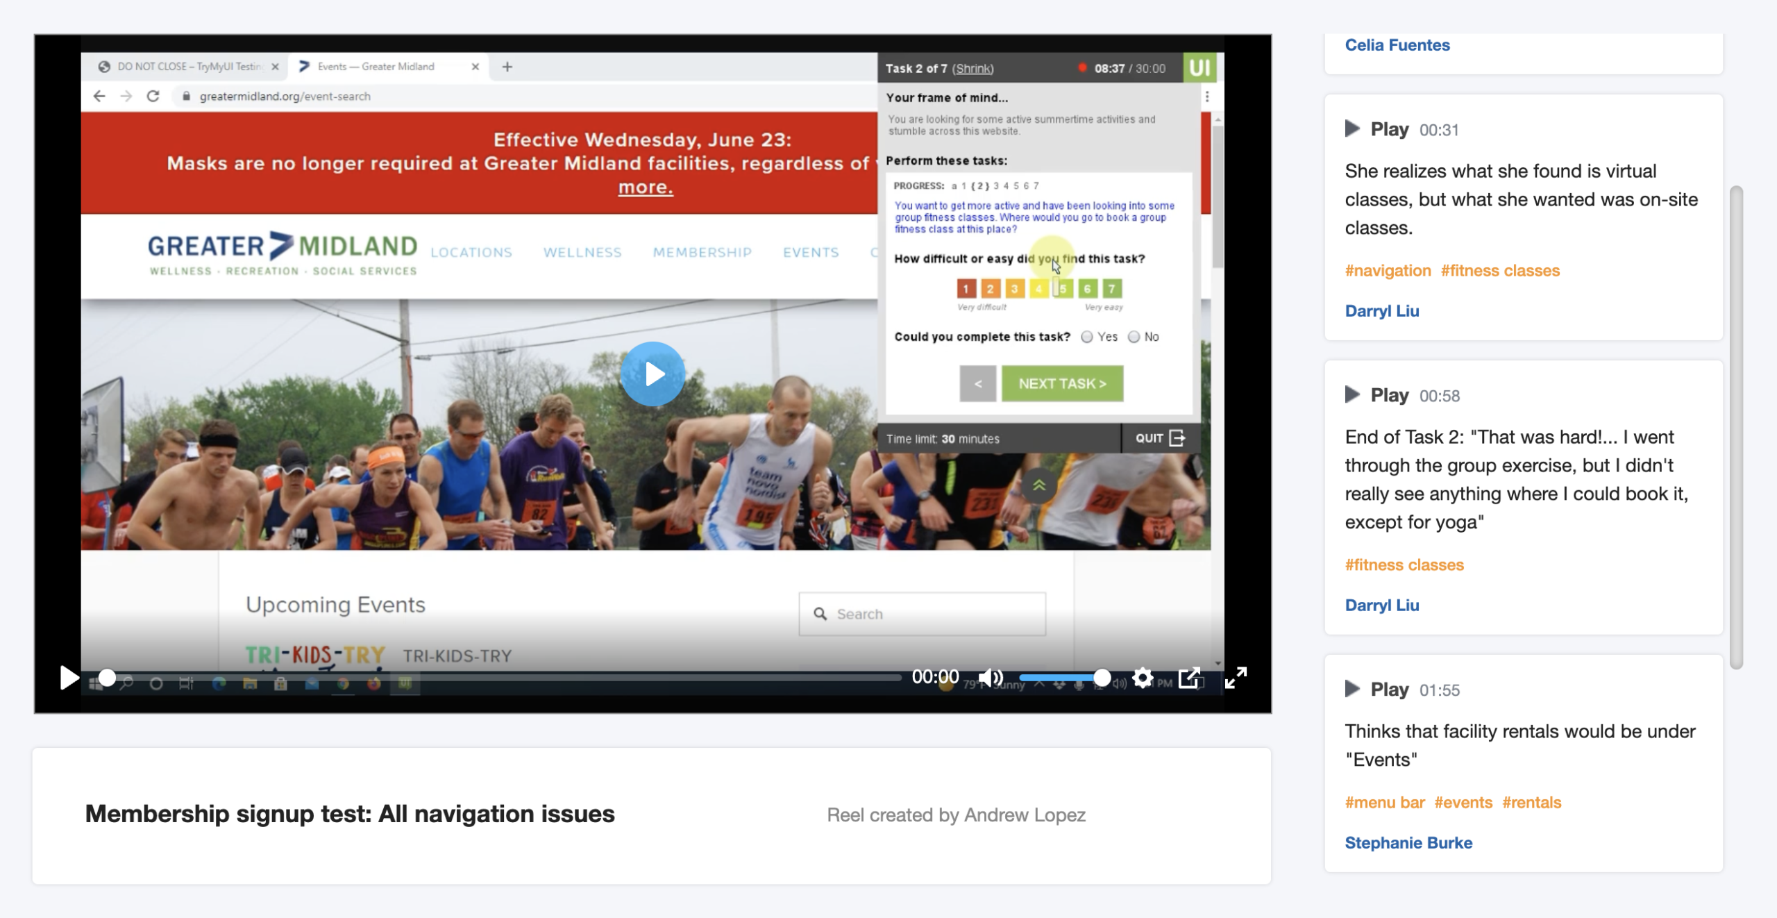This screenshot has width=1777, height=918.
Task: Select the reel title 'Membership signup test: All navigation issues'
Action: [350, 814]
